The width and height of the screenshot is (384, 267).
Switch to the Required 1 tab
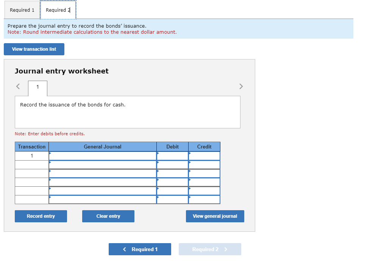[x=22, y=10]
